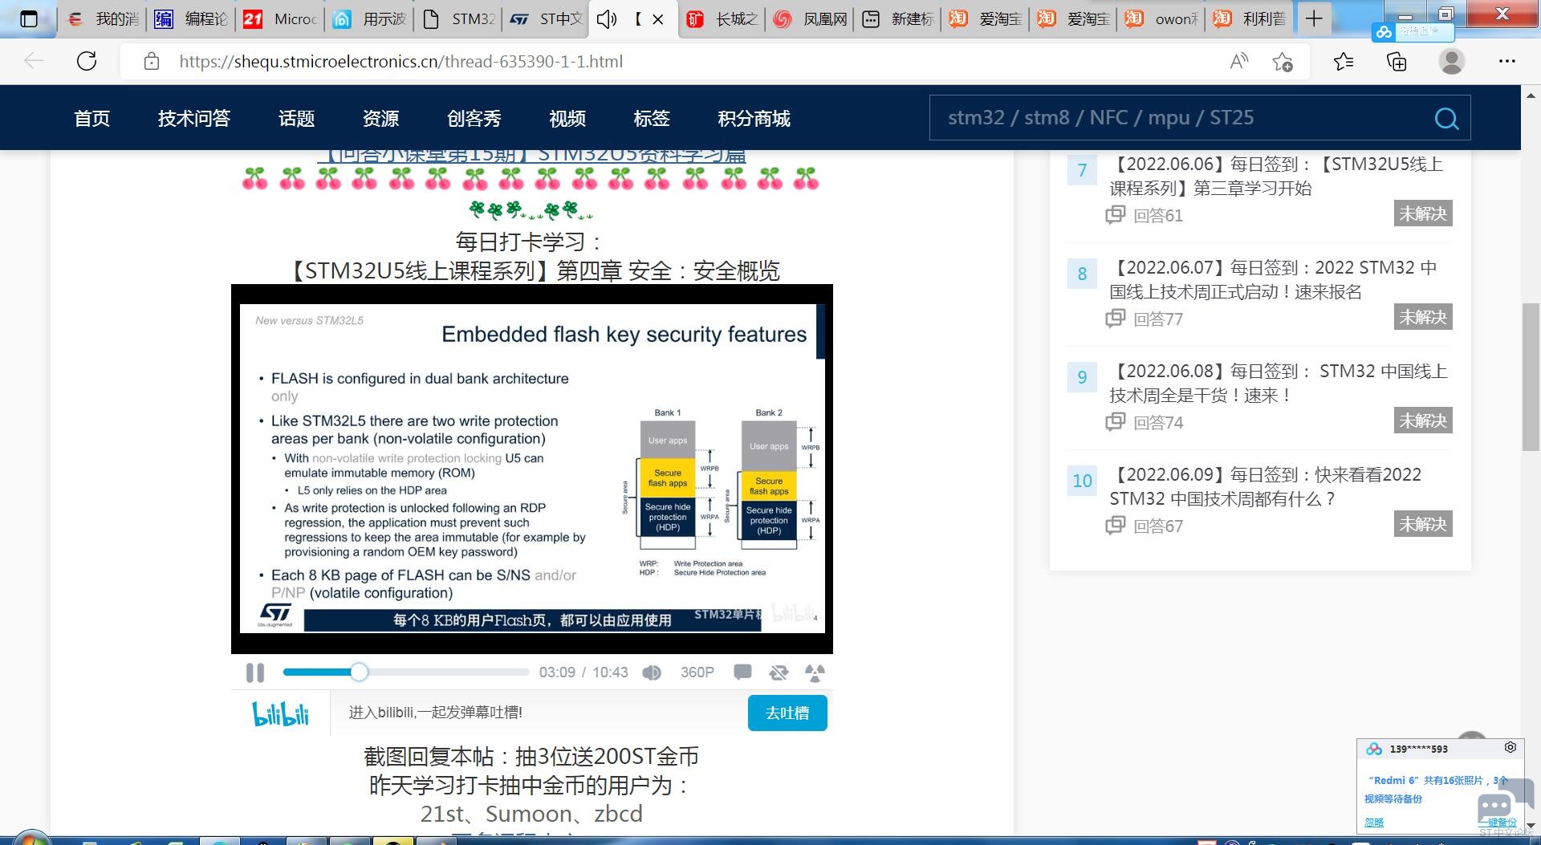This screenshot has height=845, width=1541.
Task: Open the browser settings ellipsis menu
Action: [x=1507, y=62]
